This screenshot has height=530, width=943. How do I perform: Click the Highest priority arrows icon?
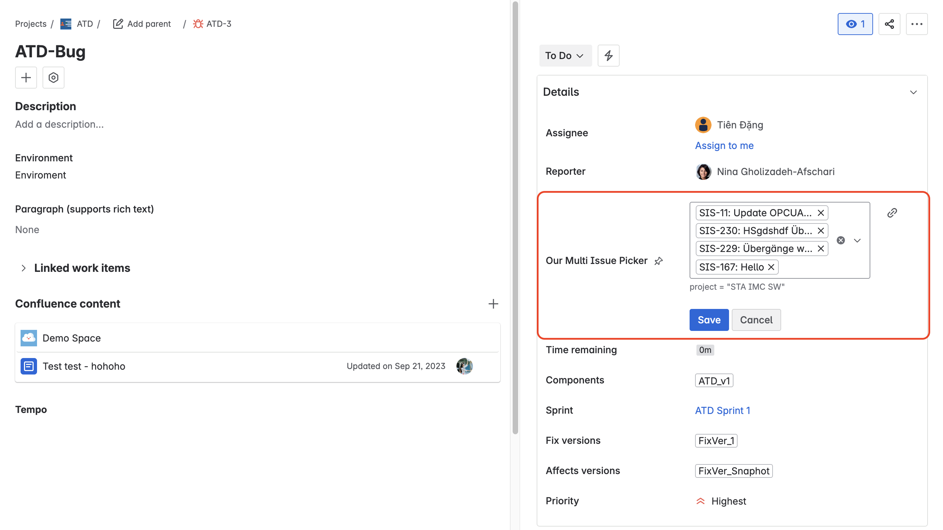(x=700, y=501)
